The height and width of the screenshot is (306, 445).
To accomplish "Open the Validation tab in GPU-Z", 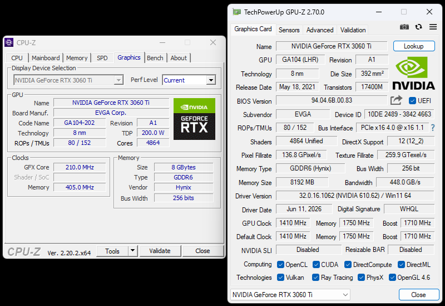I will [x=353, y=30].
